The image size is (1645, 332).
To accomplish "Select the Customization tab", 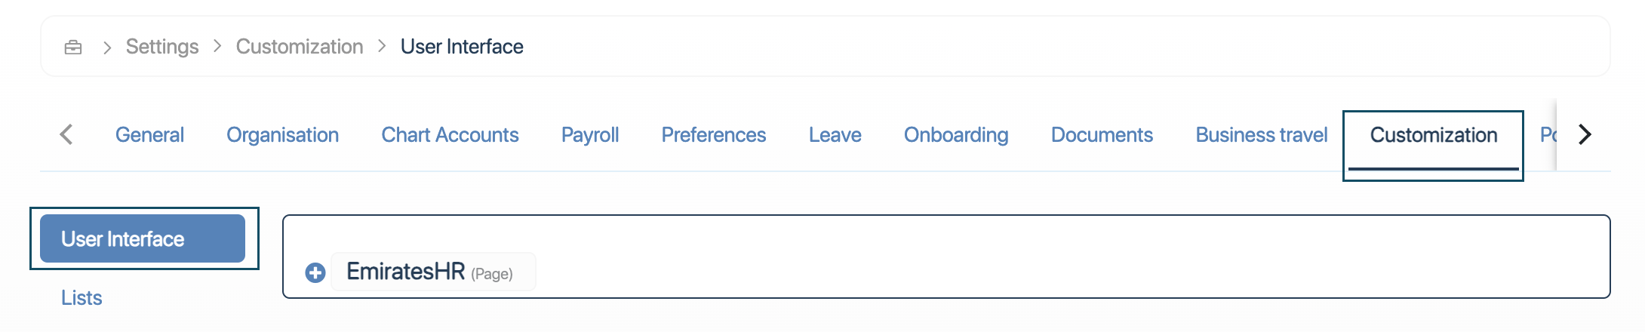I will pos(1433,135).
